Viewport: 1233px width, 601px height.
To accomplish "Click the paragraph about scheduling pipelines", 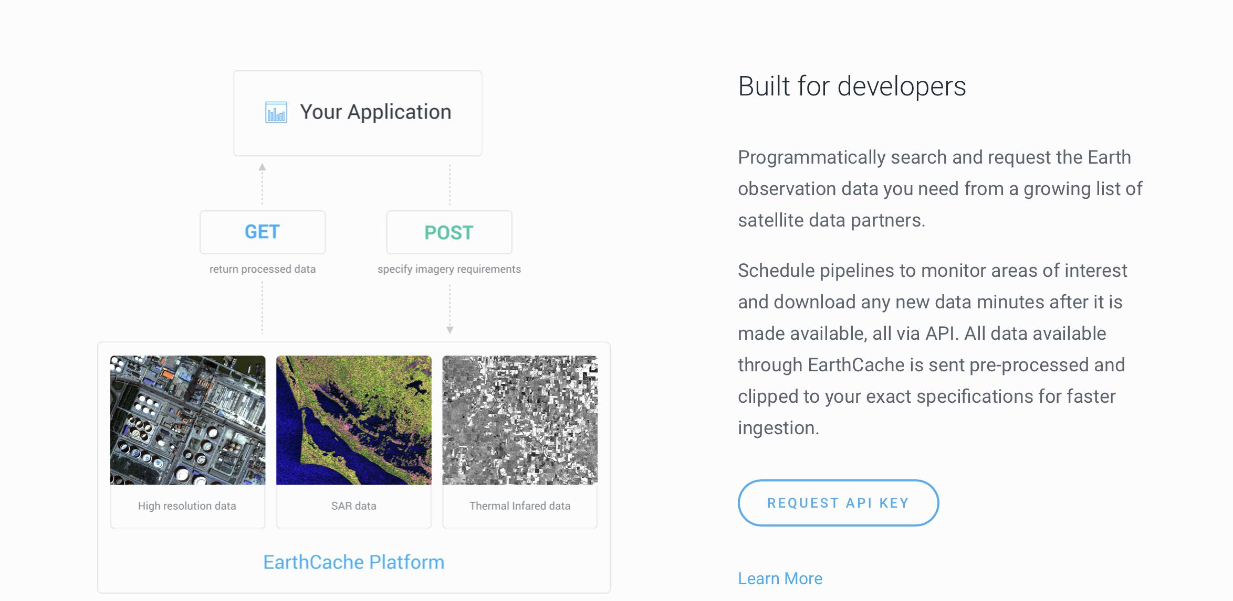I will pyautogui.click(x=932, y=349).
